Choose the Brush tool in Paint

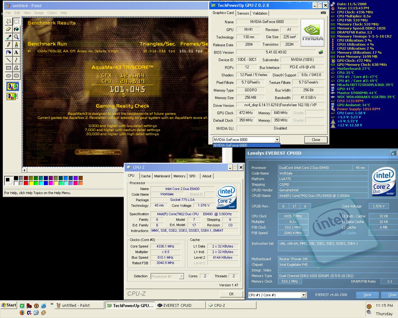(16, 45)
